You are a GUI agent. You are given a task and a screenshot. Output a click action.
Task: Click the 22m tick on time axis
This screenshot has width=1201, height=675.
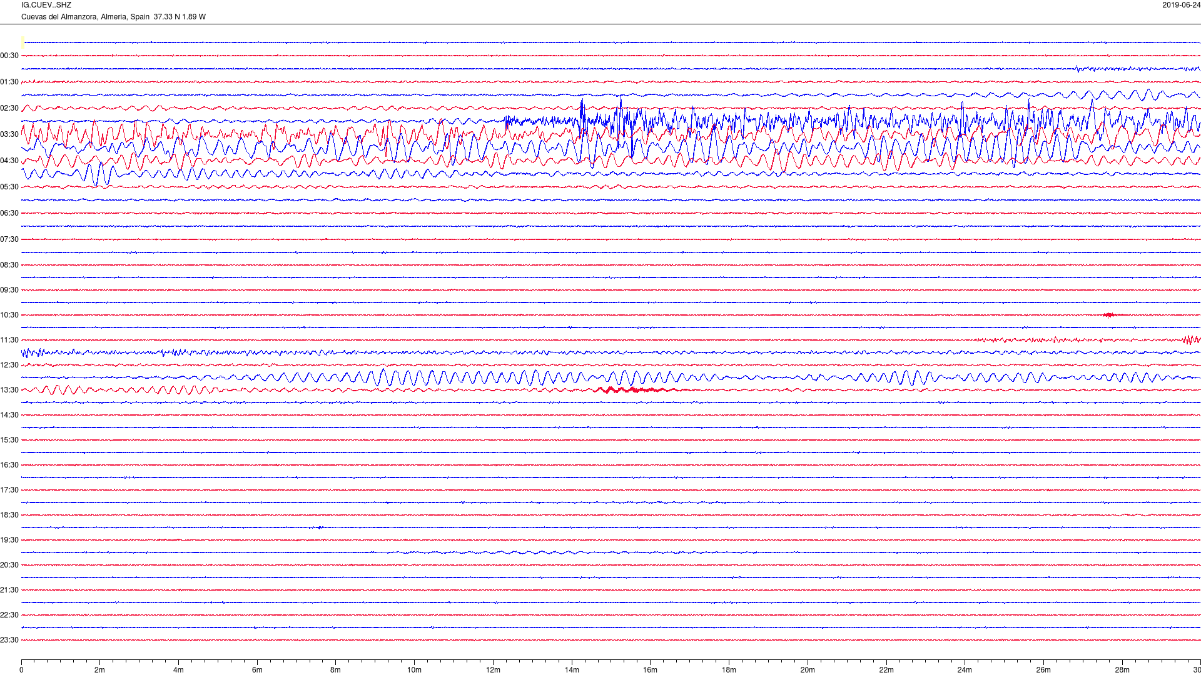pos(886,670)
